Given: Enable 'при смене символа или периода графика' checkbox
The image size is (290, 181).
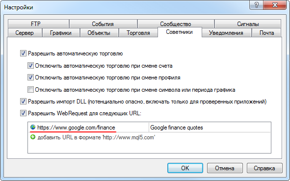Looking at the screenshot, I should (30, 90).
